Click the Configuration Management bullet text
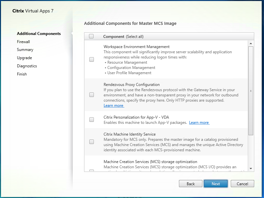Viewport: 264px width, 198px height. [x=131, y=68]
